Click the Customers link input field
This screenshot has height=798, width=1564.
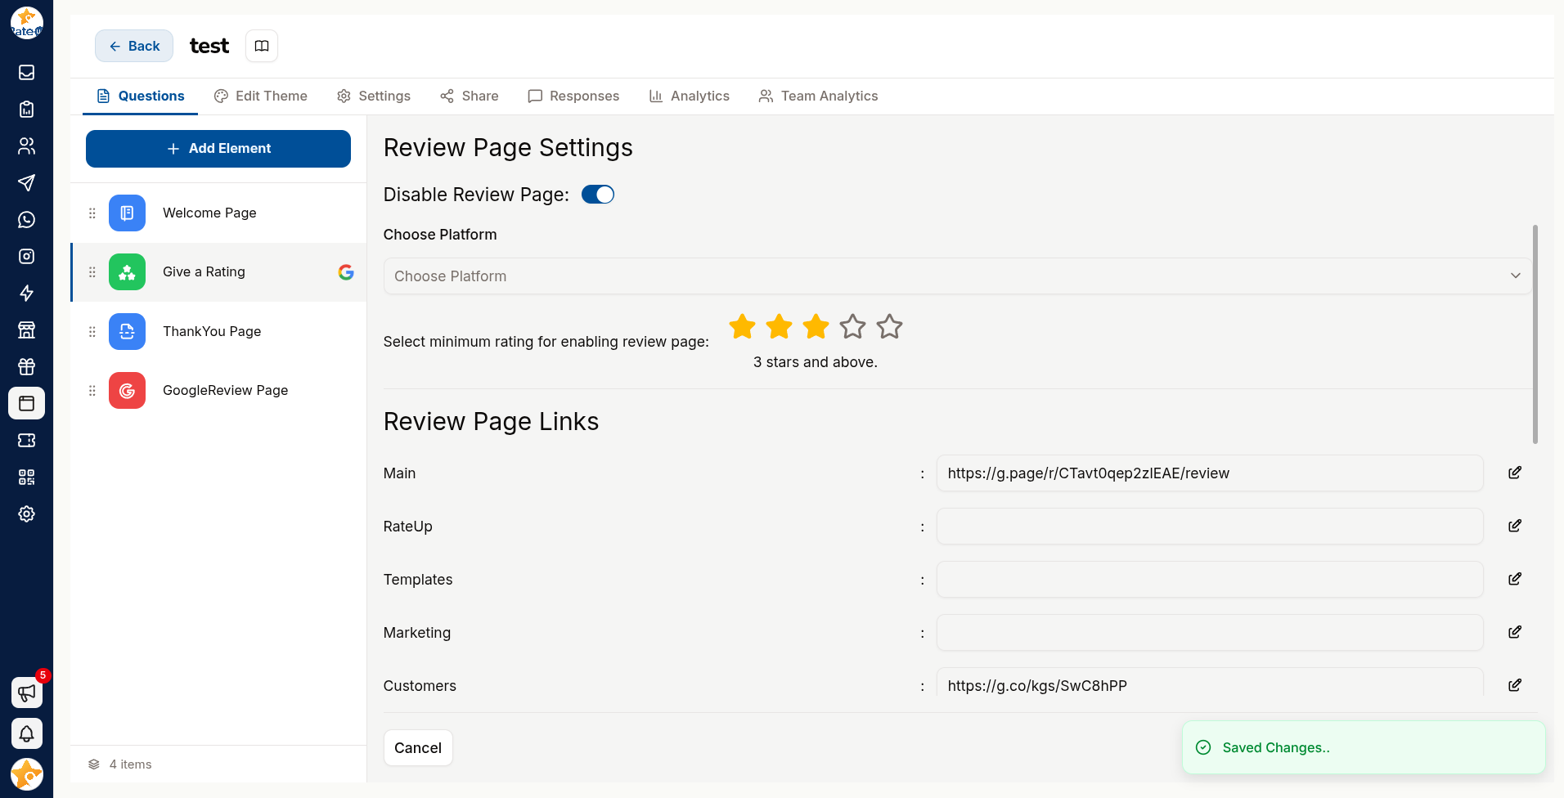coord(1210,684)
